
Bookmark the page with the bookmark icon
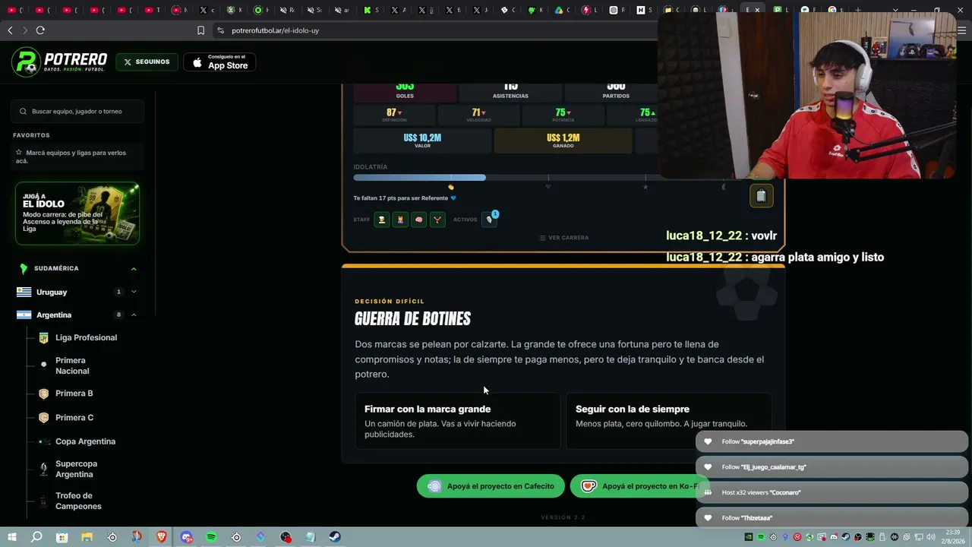[200, 30]
